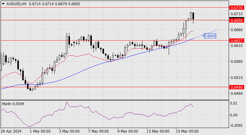Viewport: 246px width, 135px height.
Task: Click the 0.6460 price axis value
Action: click(x=237, y=94)
